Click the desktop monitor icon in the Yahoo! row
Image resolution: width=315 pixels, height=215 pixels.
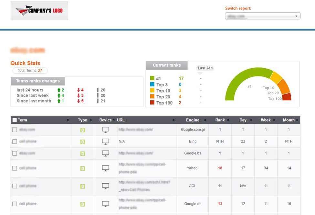[106, 168]
